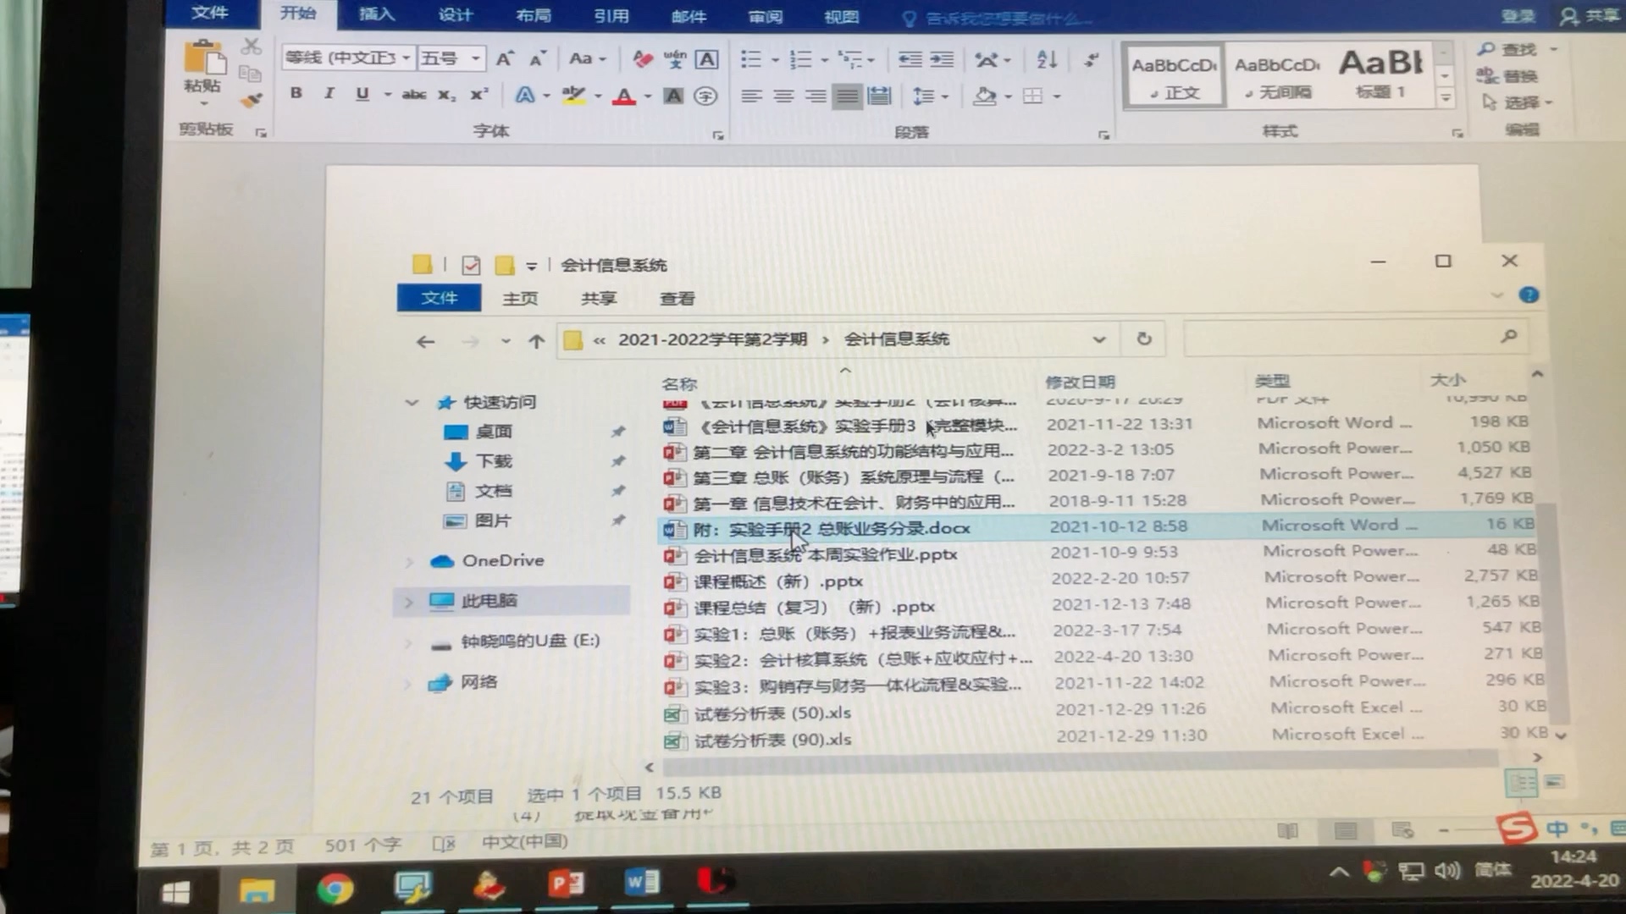Image resolution: width=1626 pixels, height=914 pixels.
Task: Toggle superscript X2 formatting
Action: point(479,94)
